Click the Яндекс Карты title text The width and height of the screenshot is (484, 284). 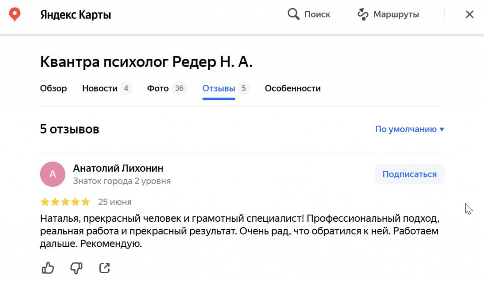pyautogui.click(x=76, y=14)
